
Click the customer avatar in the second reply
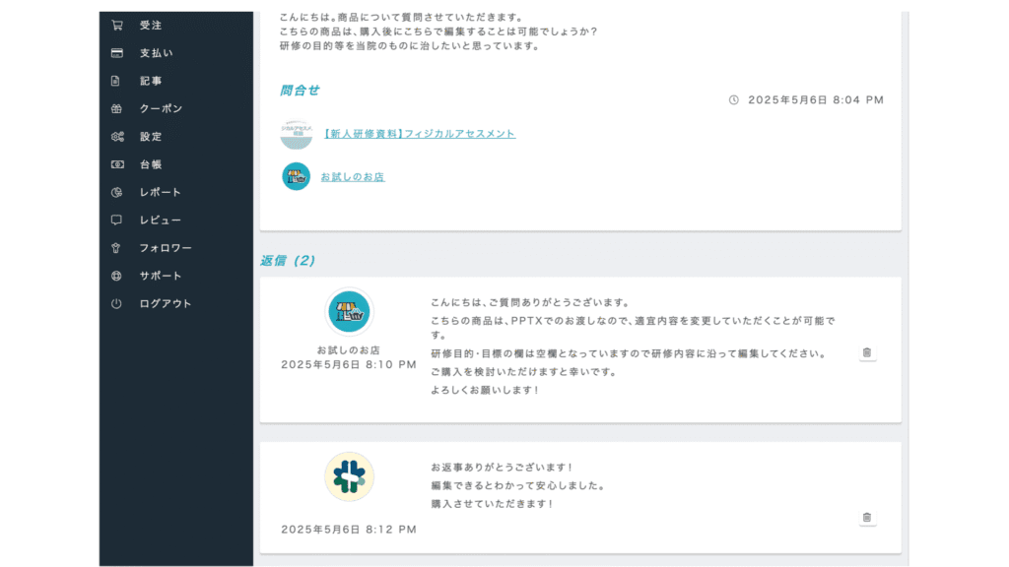(x=349, y=476)
